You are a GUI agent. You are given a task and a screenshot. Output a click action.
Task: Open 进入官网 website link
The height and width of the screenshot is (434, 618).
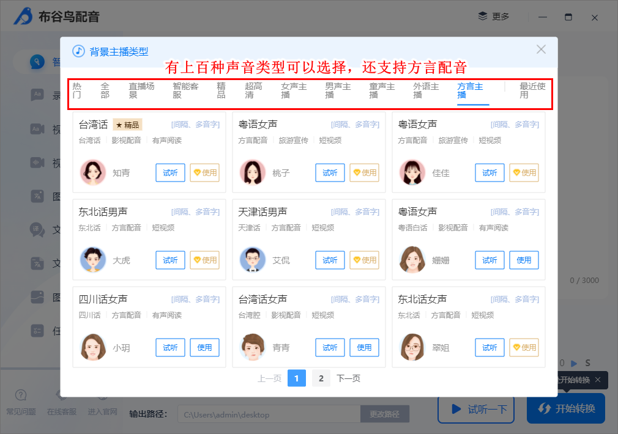click(102, 402)
